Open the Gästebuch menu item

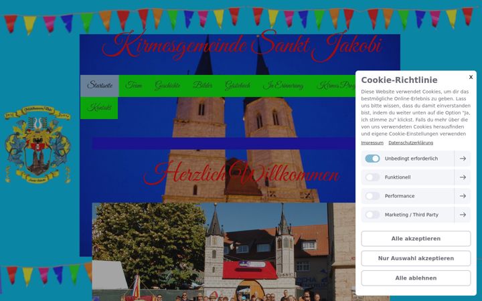[x=237, y=86]
